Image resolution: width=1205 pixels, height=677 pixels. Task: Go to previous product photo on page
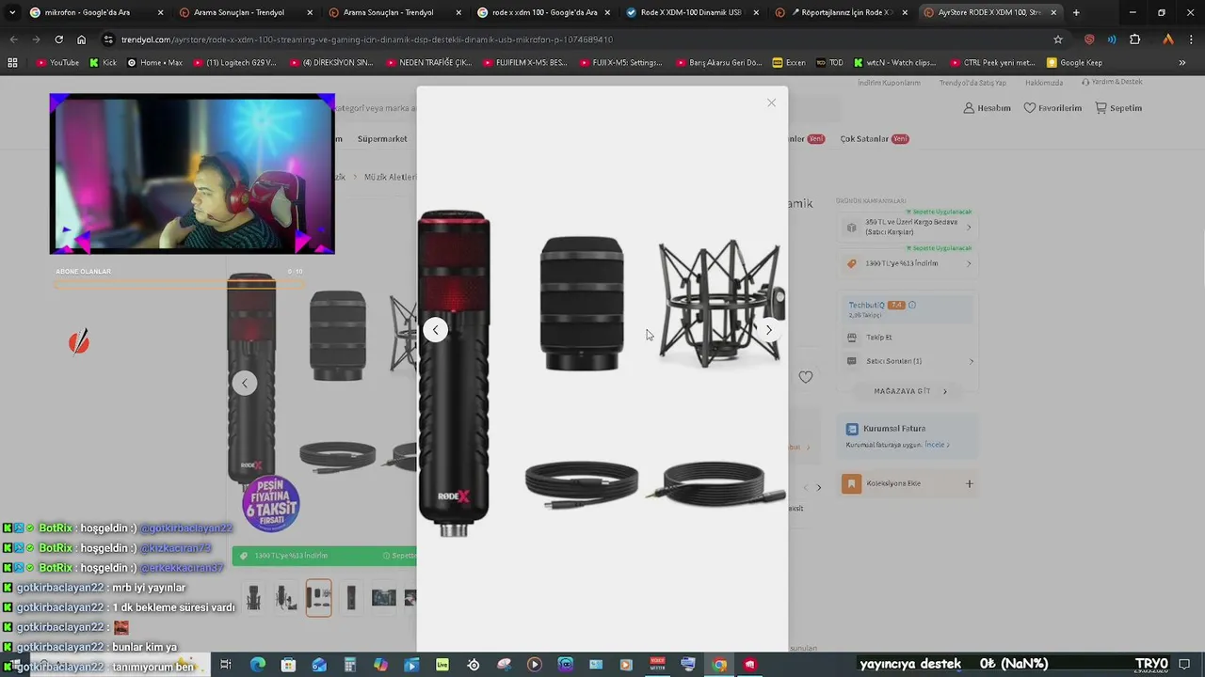pyautogui.click(x=245, y=383)
